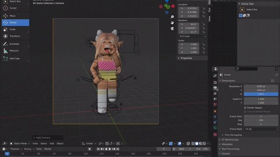This screenshot has width=280, height=157.
Task: Open the XYZ Euler rotation mode dropdown
Action: coord(192,37)
